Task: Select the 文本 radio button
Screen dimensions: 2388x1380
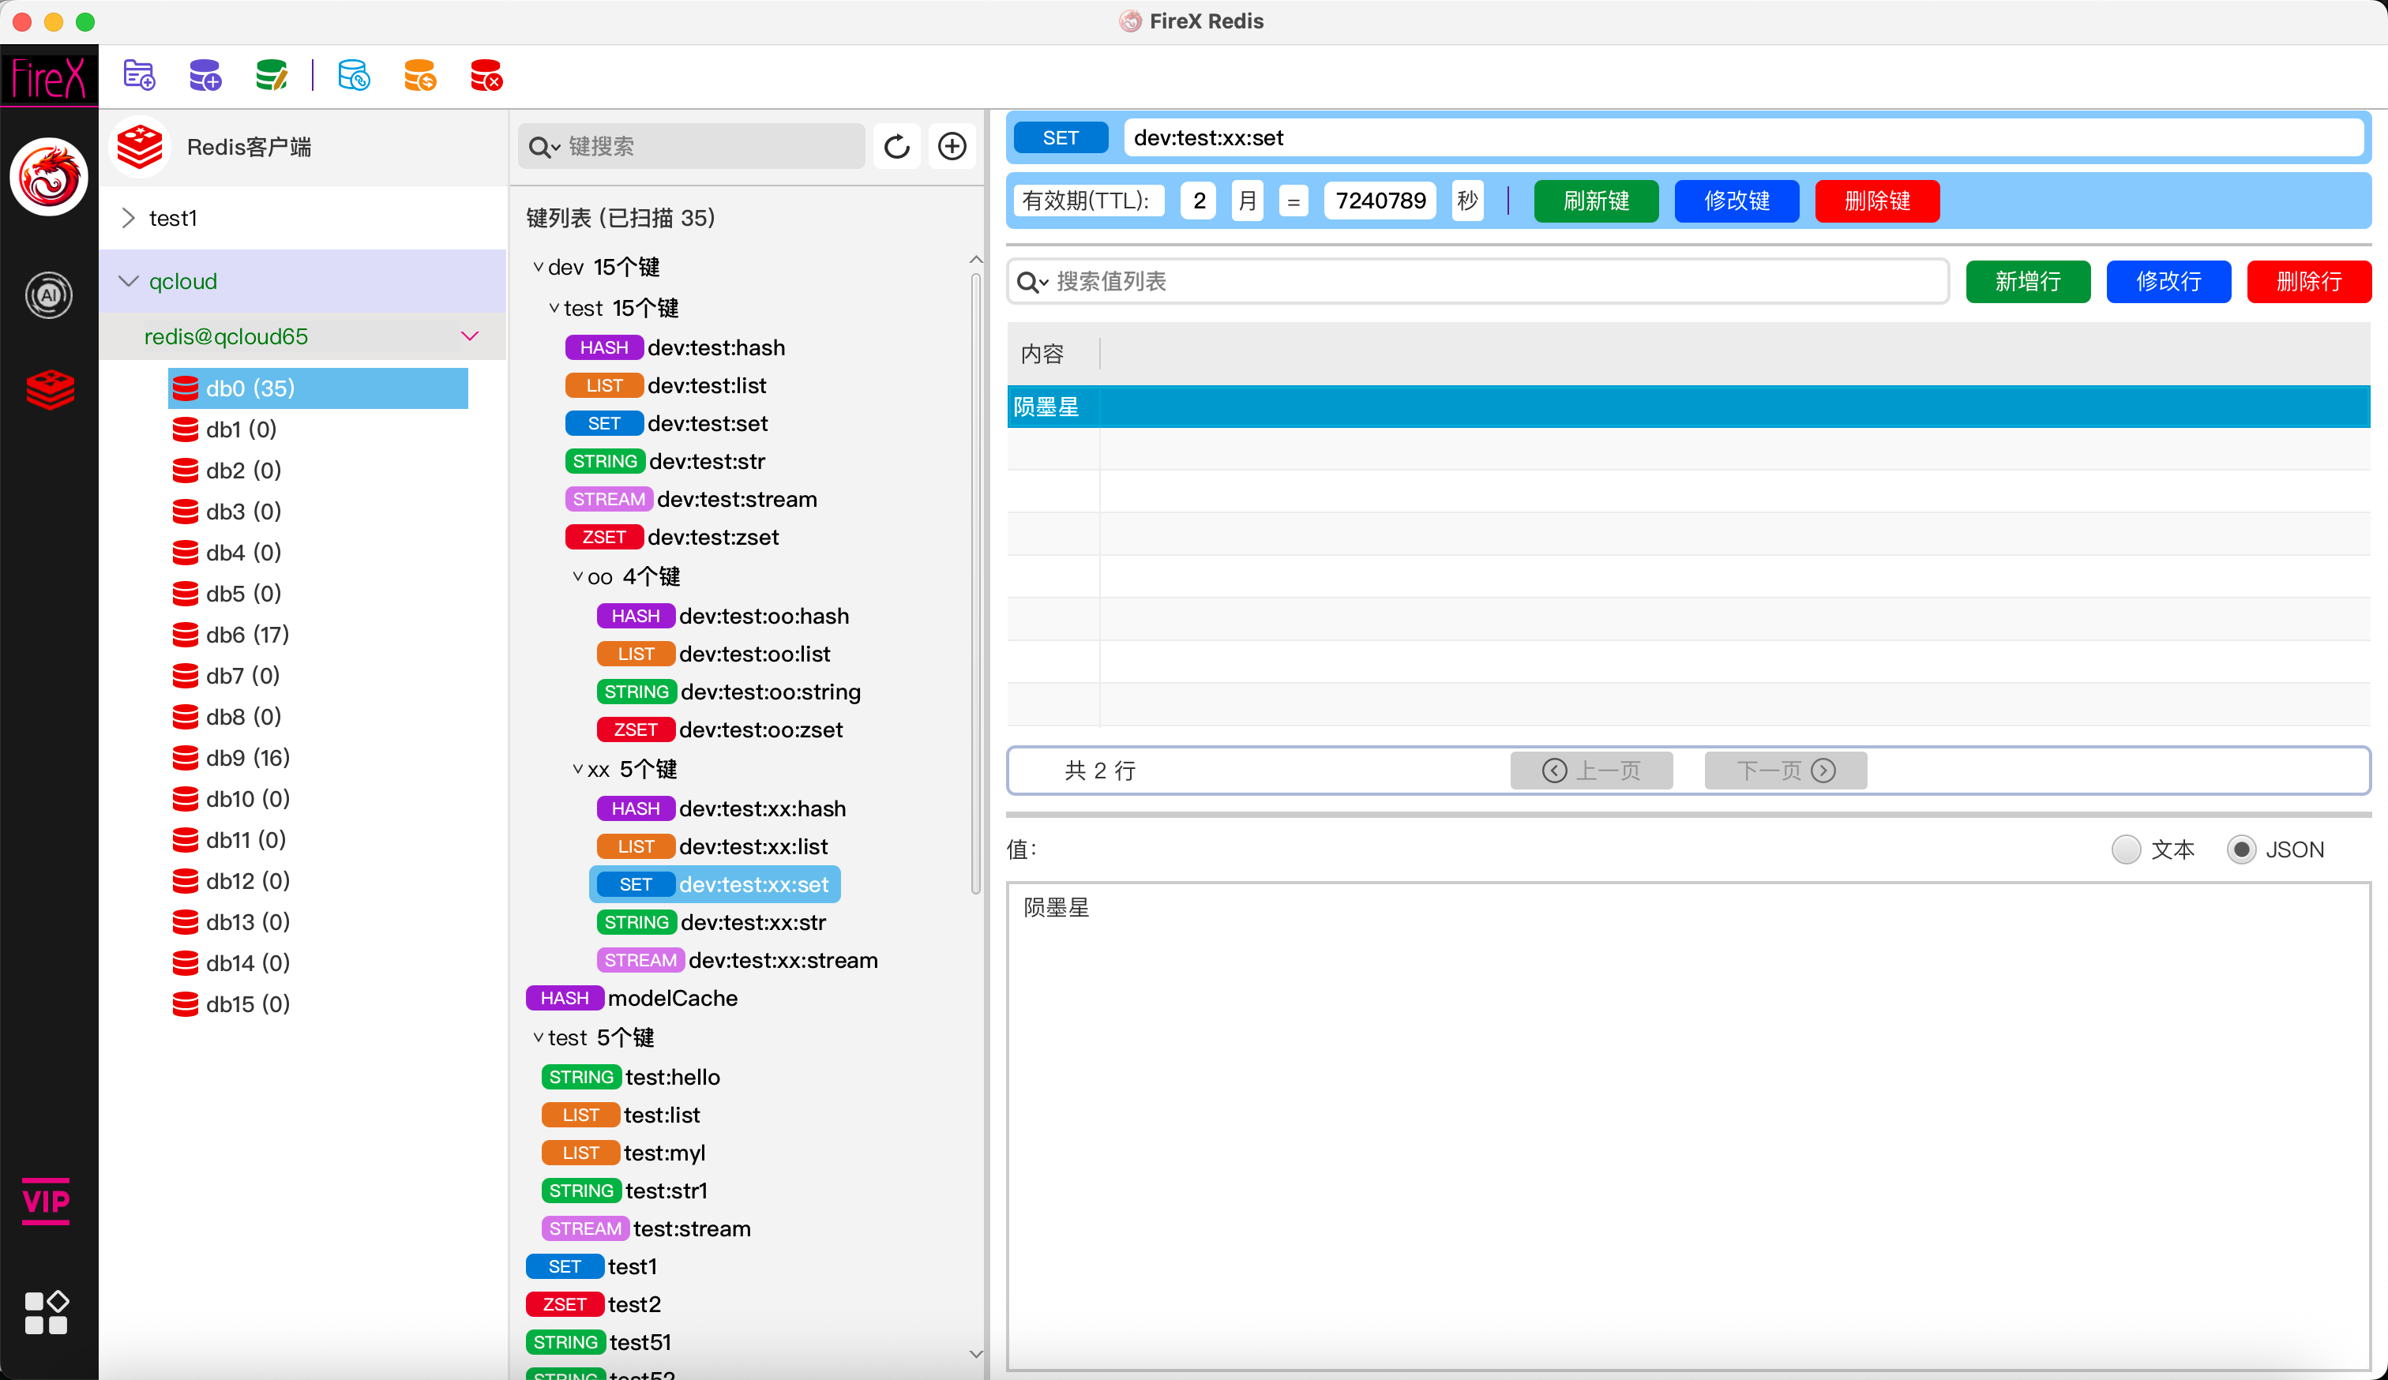Action: (x=2126, y=849)
